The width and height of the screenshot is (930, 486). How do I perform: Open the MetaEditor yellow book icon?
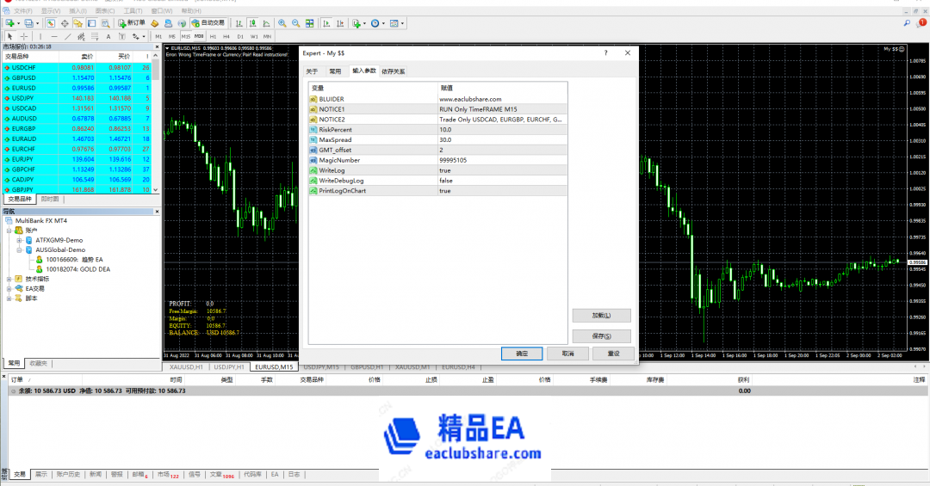155,23
